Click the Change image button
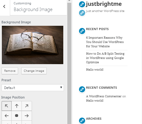Viewport: 142px width, 124px height. (x=34, y=71)
